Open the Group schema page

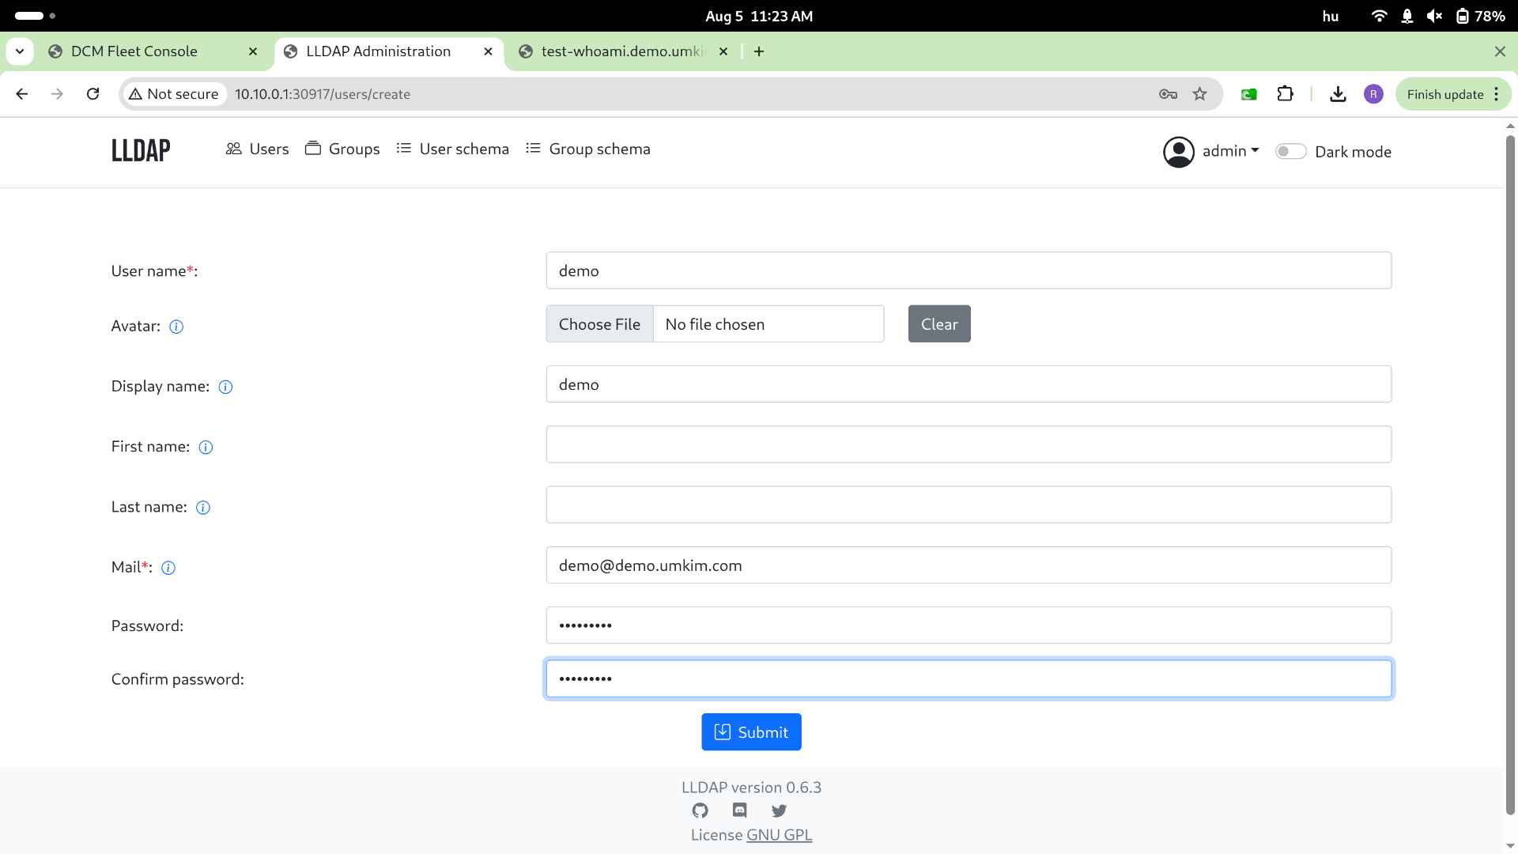[588, 149]
